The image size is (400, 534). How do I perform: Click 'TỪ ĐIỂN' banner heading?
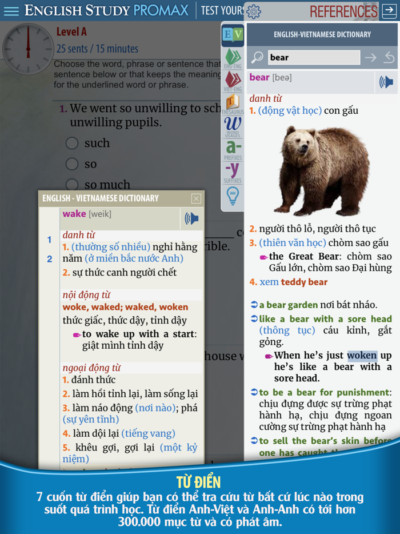click(199, 482)
